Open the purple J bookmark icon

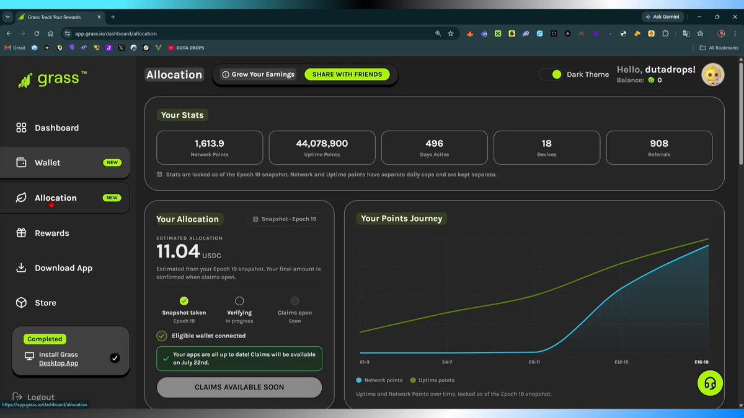[108, 48]
